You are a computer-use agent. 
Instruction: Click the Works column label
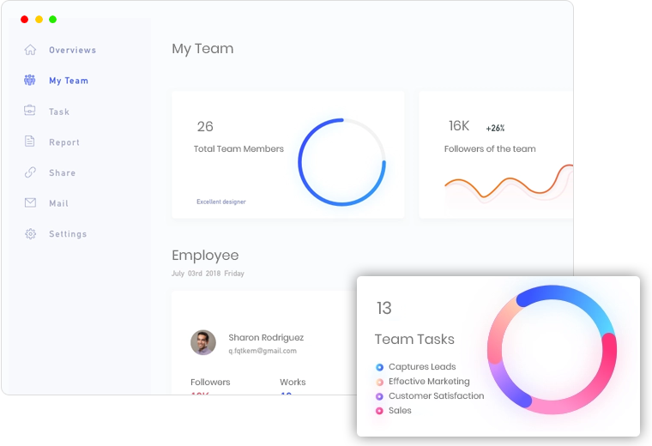click(x=293, y=382)
